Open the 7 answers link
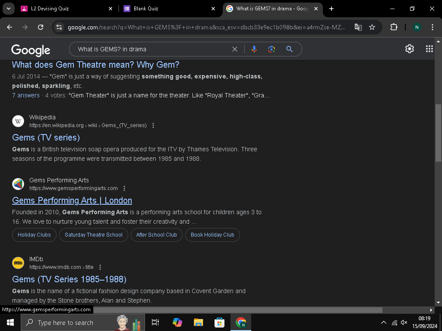The width and height of the screenshot is (442, 331). (26, 95)
